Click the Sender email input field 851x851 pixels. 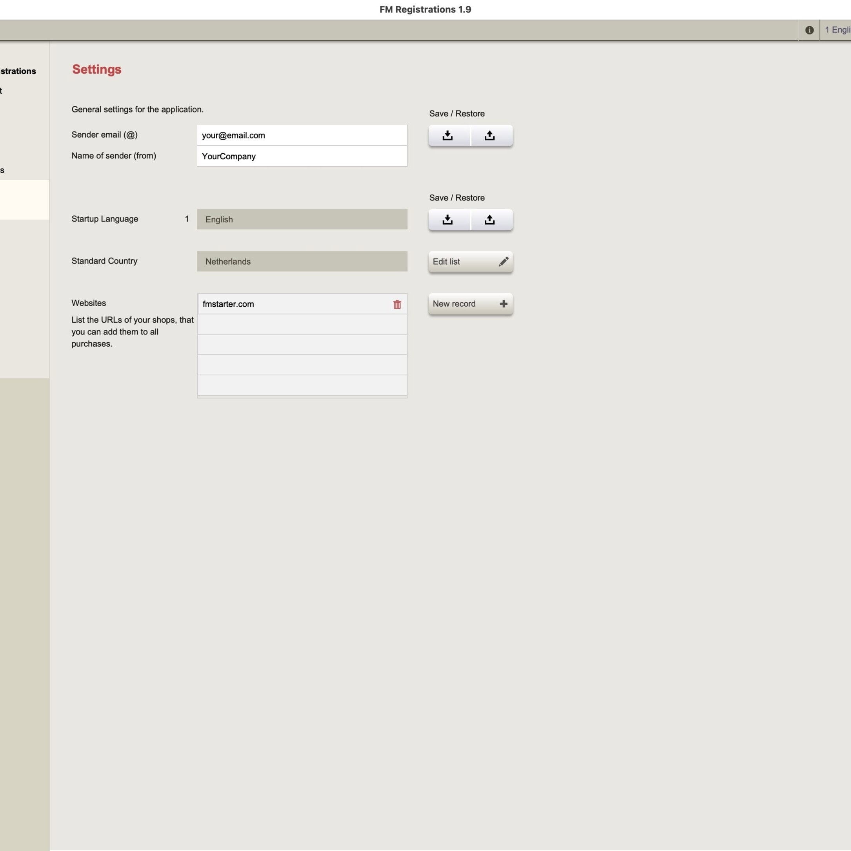[302, 135]
